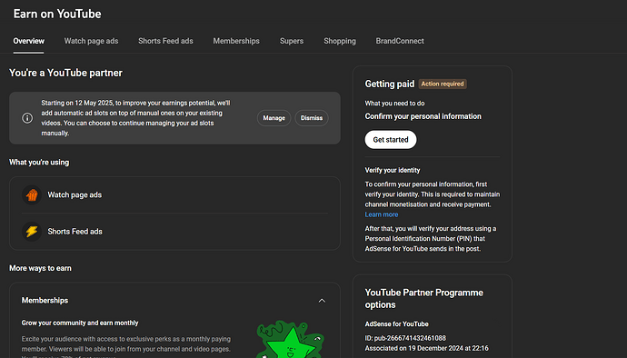The image size is (627, 358).
Task: Go to the Supers tab
Action: [x=292, y=41]
